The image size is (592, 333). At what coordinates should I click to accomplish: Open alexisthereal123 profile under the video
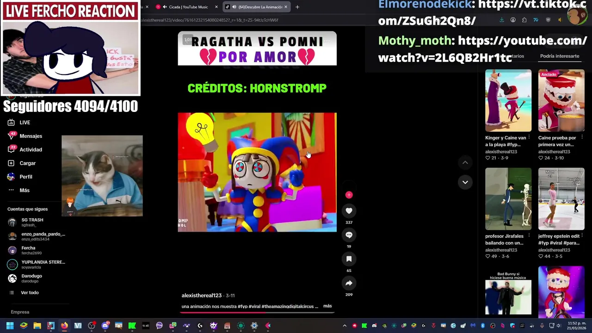tap(202, 295)
